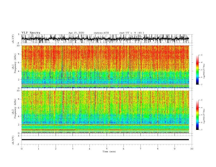Select the "ch.2 Frequency (kHz)" axis label
Screen dimensions: 216x167
14,109
